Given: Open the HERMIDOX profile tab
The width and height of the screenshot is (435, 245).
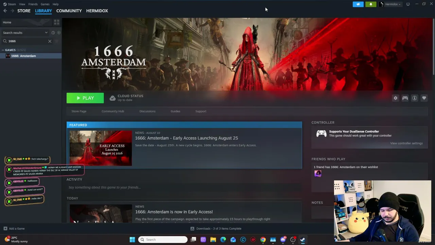Looking at the screenshot, I should [97, 11].
